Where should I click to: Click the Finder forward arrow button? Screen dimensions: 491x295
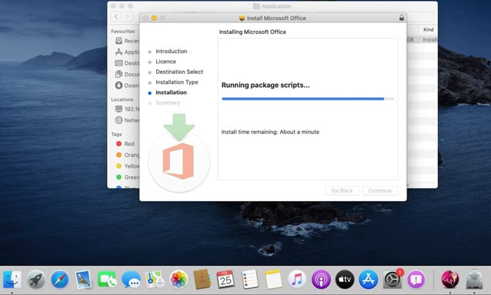(x=127, y=16)
